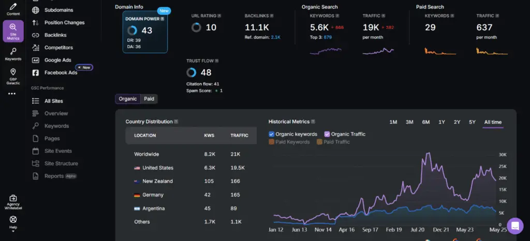The width and height of the screenshot is (530, 241).
Task: Open the Content section in left rail
Action: 13,9
